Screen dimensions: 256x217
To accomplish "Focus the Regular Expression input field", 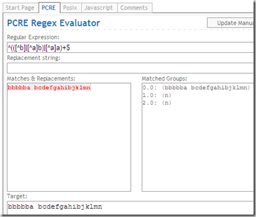I will [x=130, y=47].
